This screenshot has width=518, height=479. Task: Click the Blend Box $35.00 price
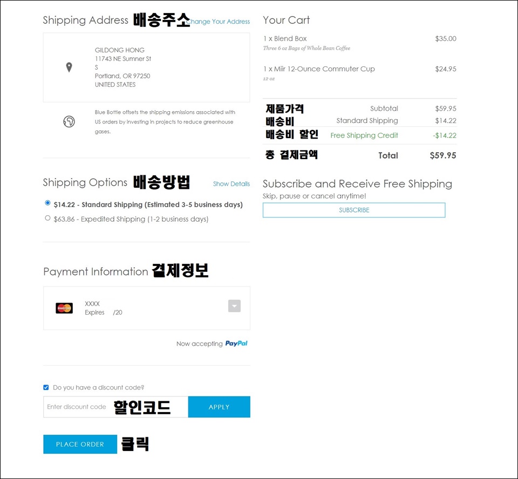point(445,39)
